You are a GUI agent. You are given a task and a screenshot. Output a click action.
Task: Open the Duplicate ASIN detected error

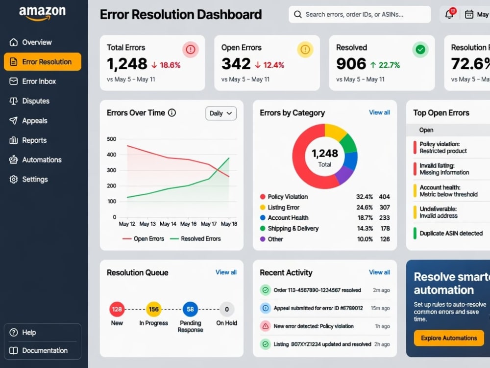tap(451, 233)
